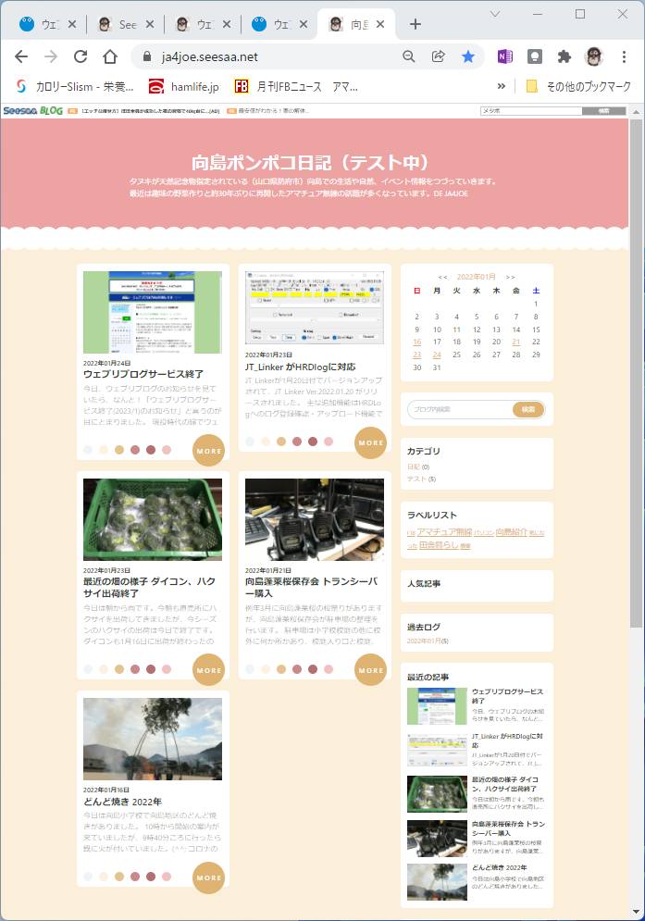Open the 2022年01月 archive link

point(423,641)
